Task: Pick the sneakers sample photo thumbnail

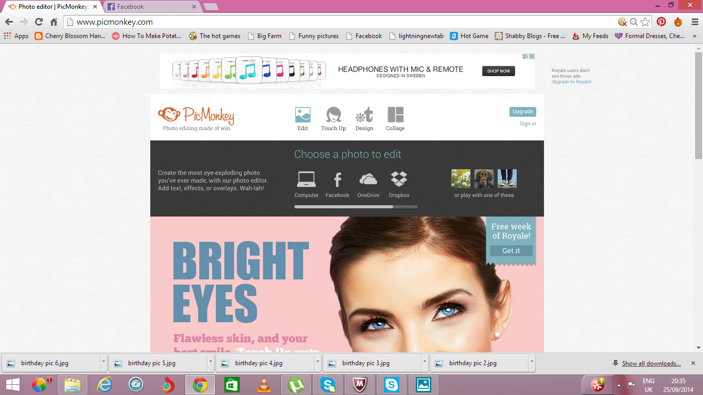Action: (x=507, y=178)
